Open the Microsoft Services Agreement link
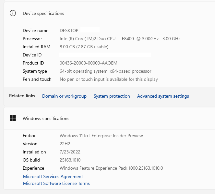The image size is (215, 194). [x=53, y=176]
